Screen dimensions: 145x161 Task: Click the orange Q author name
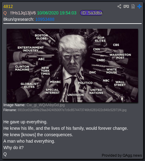tap(5, 13)
